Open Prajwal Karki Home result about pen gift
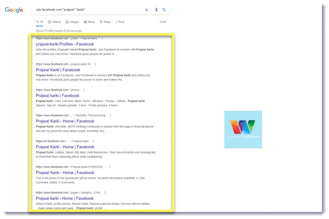Screen dimensions: 329x219 [65, 173]
